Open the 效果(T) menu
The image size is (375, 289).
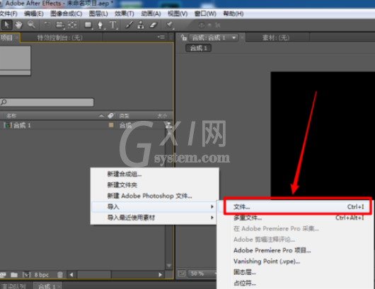click(x=124, y=13)
